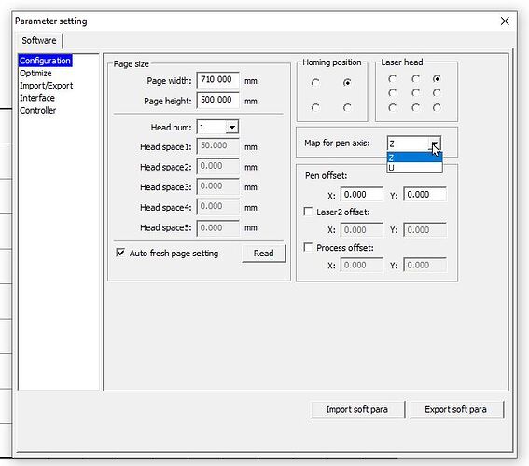Viewport: 529px width, 466px height.
Task: Click the Laser2 offset X field
Action: pyautogui.click(x=362, y=230)
